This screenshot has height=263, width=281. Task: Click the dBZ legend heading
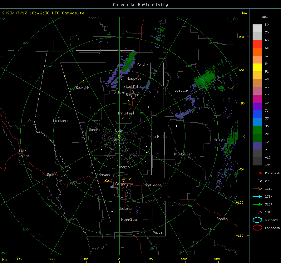(265, 17)
